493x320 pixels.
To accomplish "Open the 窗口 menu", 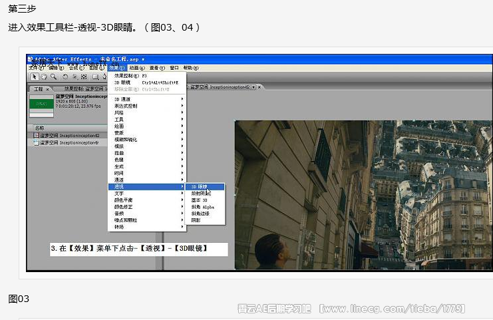I will coord(174,68).
